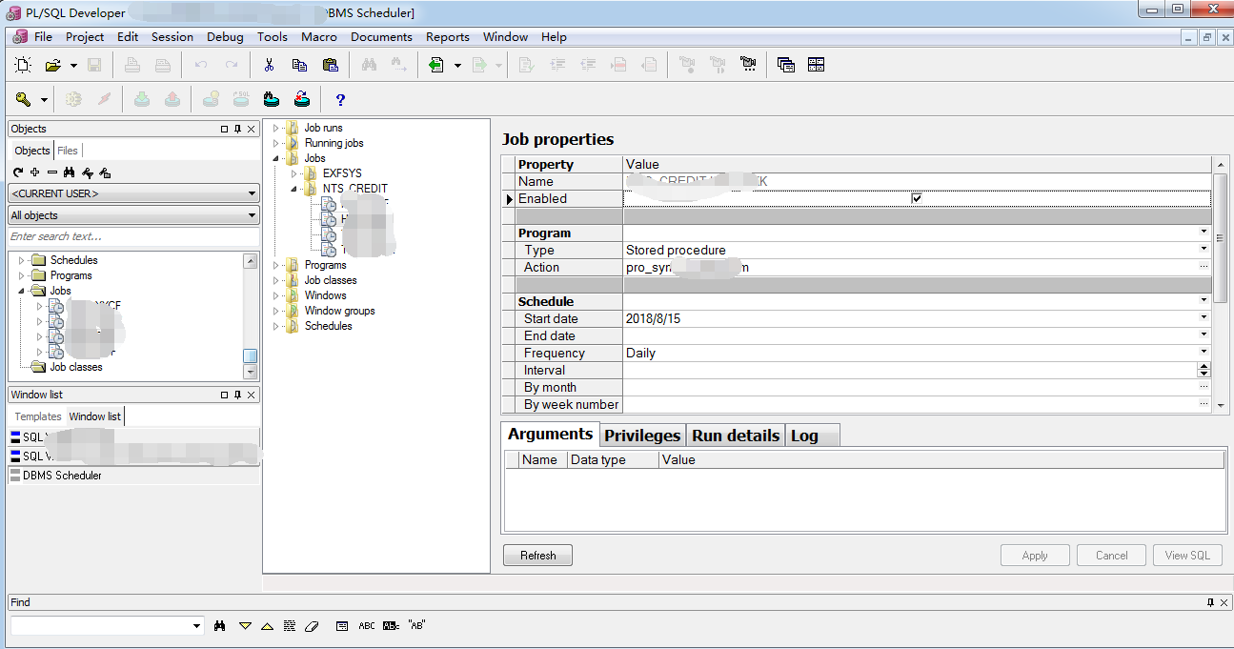Switch to the Templates tab
This screenshot has height=649, width=1234.
[38, 416]
